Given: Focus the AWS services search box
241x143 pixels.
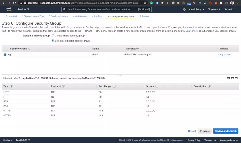Looking at the screenshot, I should [106, 9].
